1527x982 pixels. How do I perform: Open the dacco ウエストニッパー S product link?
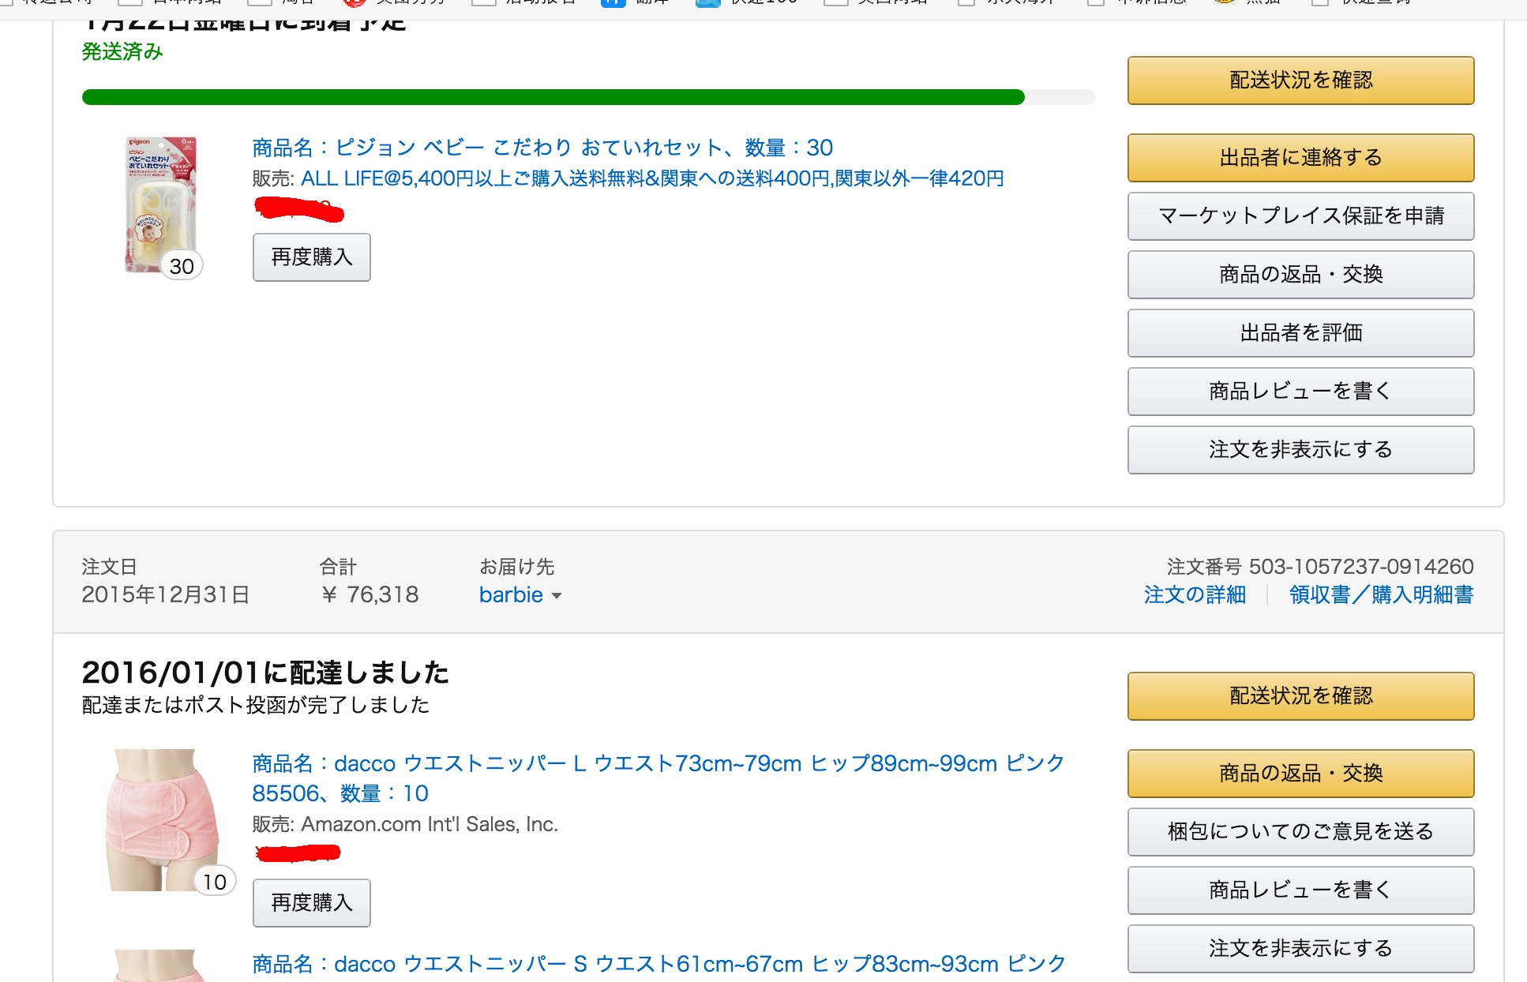658,964
